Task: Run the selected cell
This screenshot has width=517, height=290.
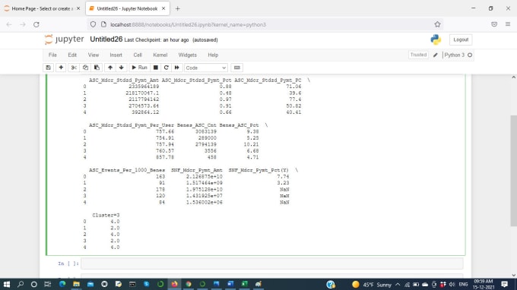Action: point(139,68)
